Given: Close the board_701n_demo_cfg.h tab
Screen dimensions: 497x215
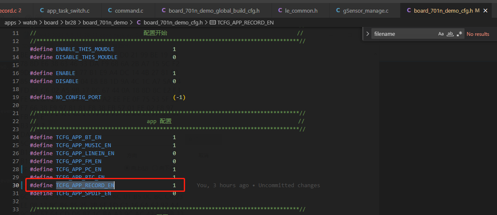Looking at the screenshot, I should [x=485, y=11].
